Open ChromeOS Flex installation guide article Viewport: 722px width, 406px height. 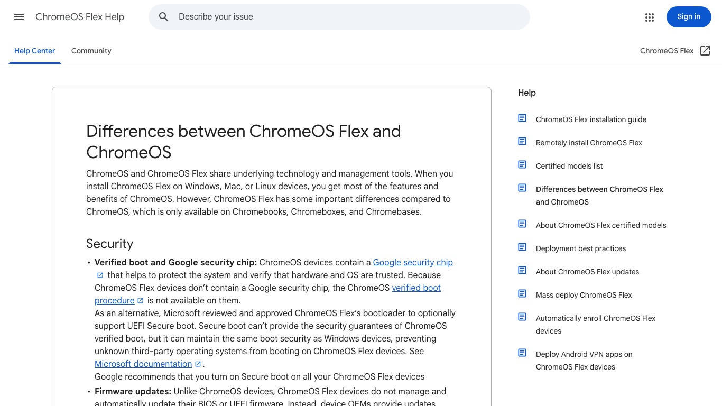(591, 119)
